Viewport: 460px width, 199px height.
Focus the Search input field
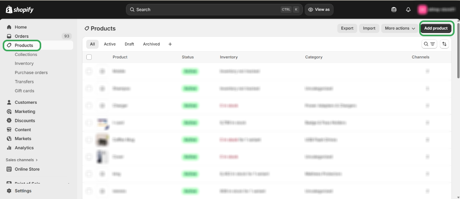(x=214, y=10)
